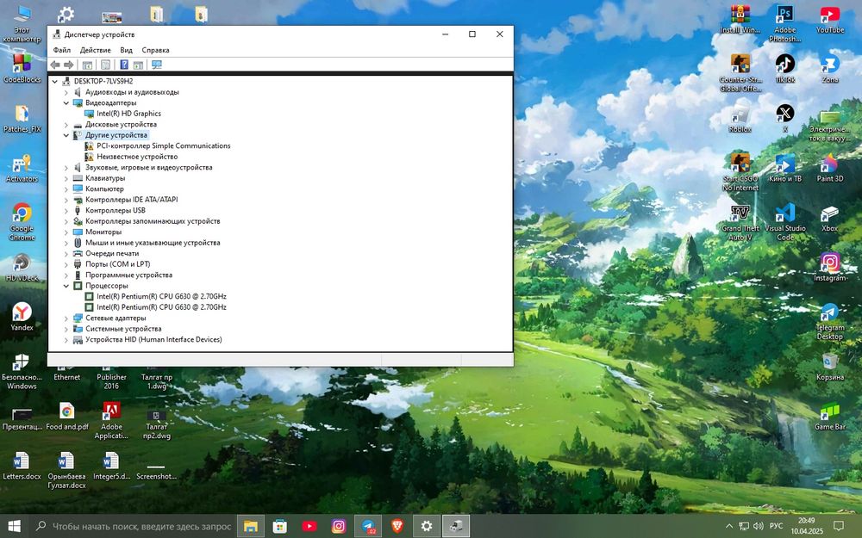Expand Контроллеры USB
The height and width of the screenshot is (538, 862).
[66, 210]
